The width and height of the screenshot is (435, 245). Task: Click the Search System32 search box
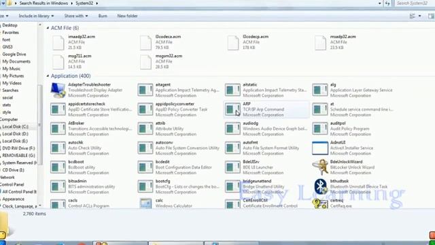tap(413, 3)
